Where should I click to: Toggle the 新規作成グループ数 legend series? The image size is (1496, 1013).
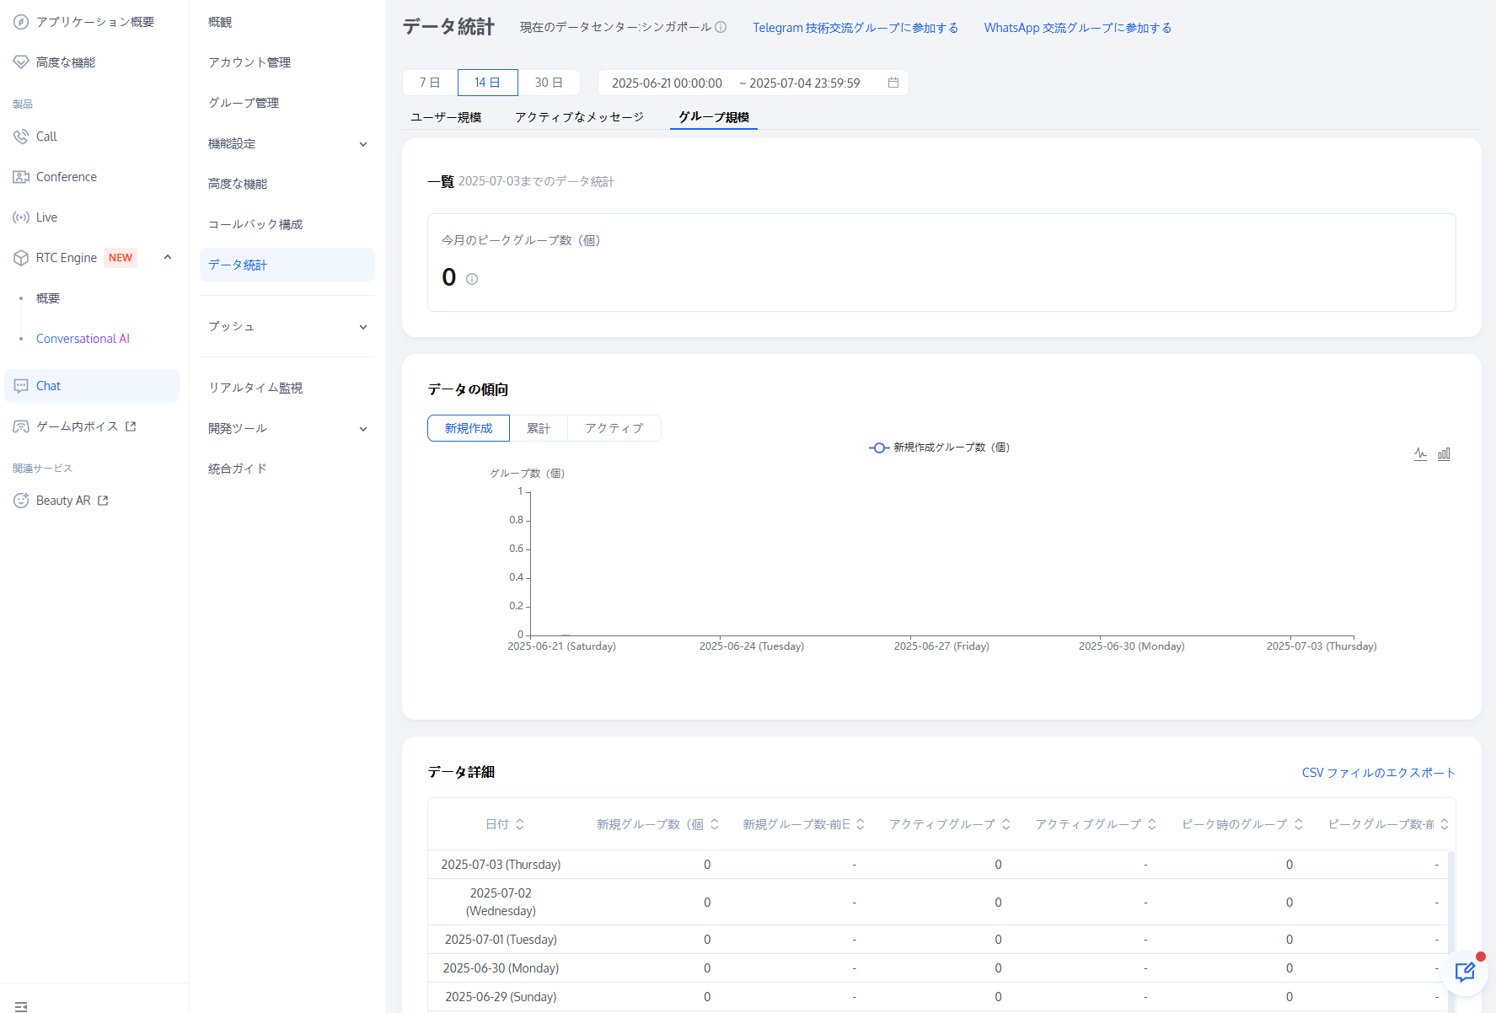[939, 448]
